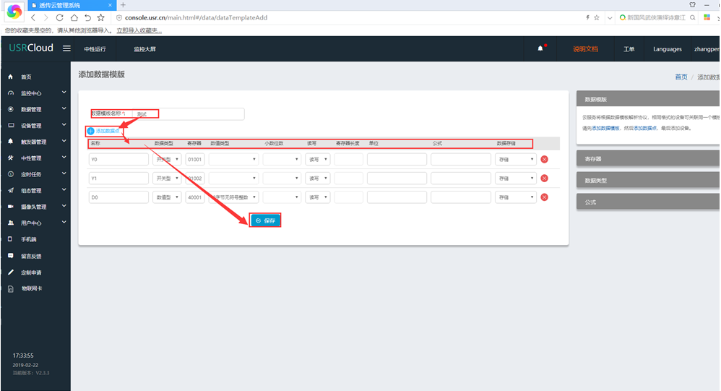Click the browser refresh icon
Screen dimensions: 721x391
coord(59,17)
